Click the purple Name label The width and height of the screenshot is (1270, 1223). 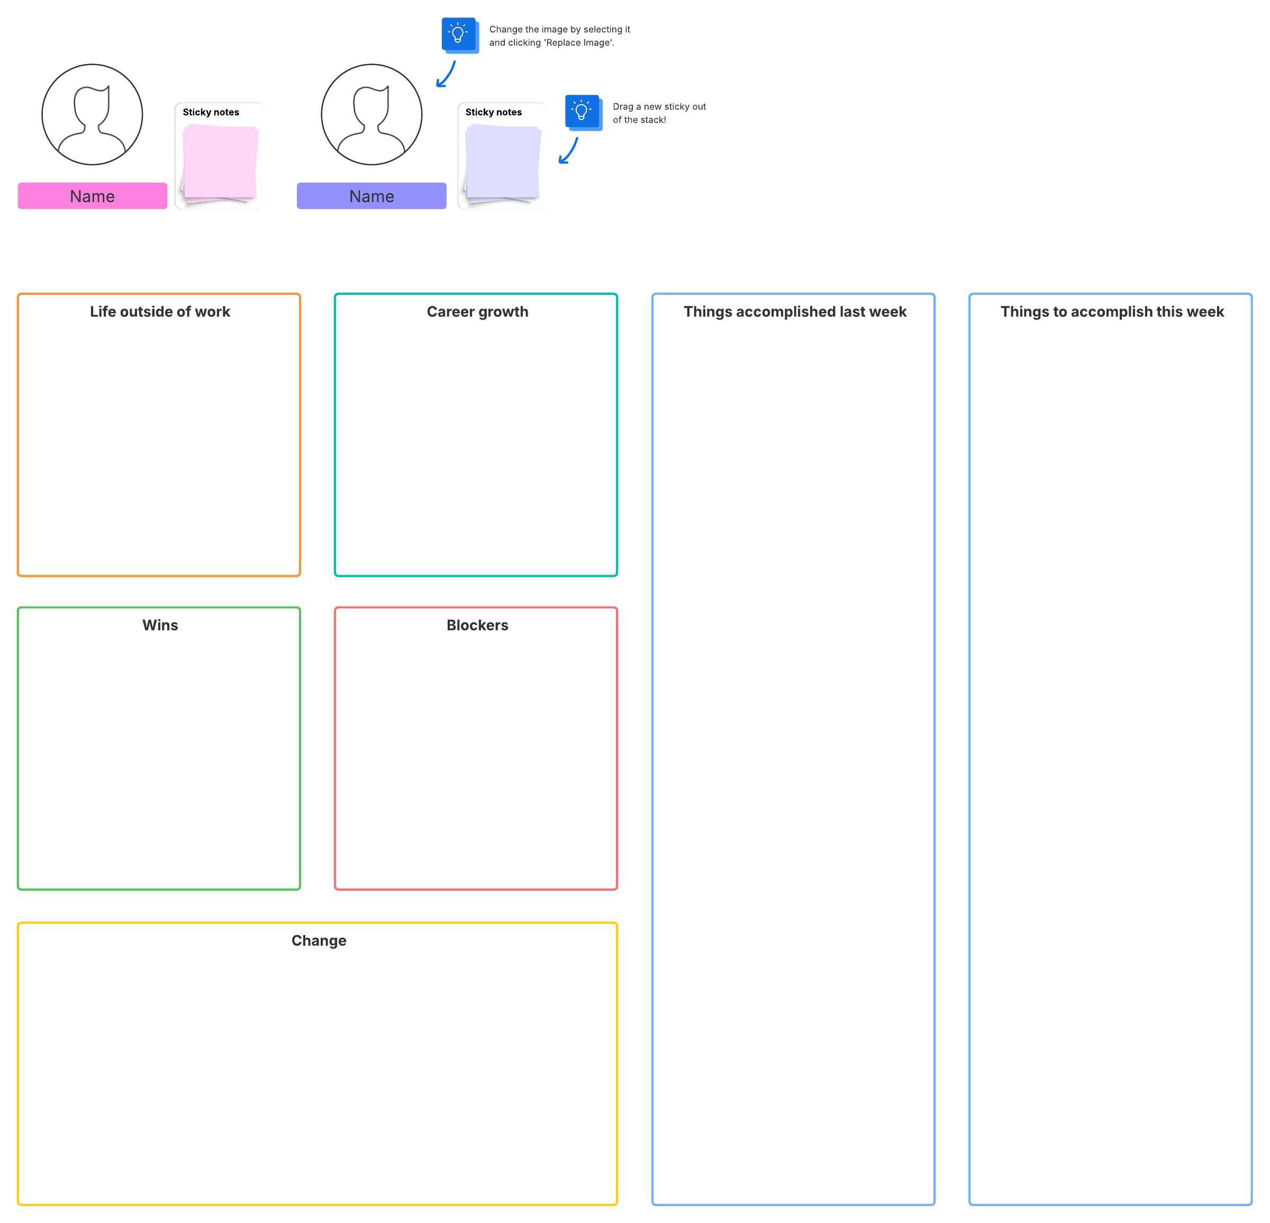tap(371, 196)
